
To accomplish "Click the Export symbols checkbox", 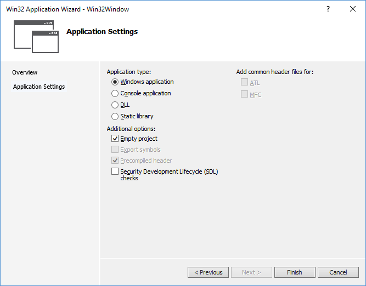I will click(115, 150).
